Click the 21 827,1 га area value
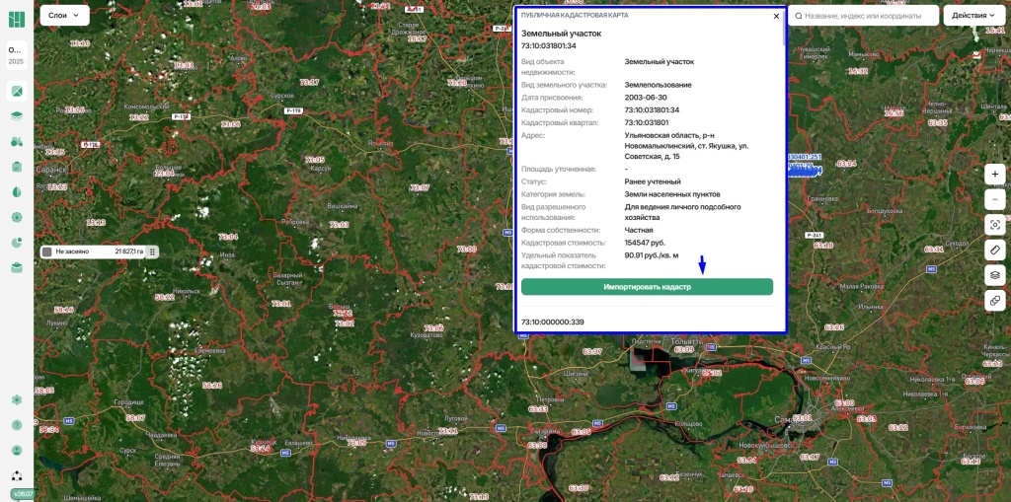Viewport: 1011px width, 502px height. pyautogui.click(x=129, y=251)
